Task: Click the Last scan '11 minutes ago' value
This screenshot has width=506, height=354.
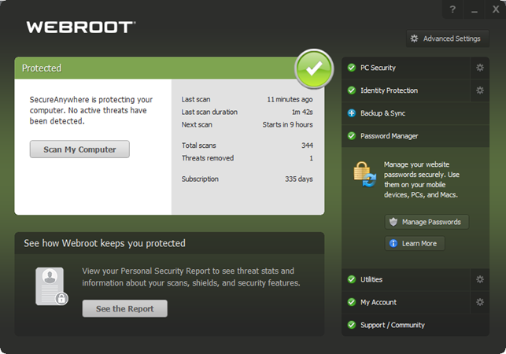Action: pos(290,99)
